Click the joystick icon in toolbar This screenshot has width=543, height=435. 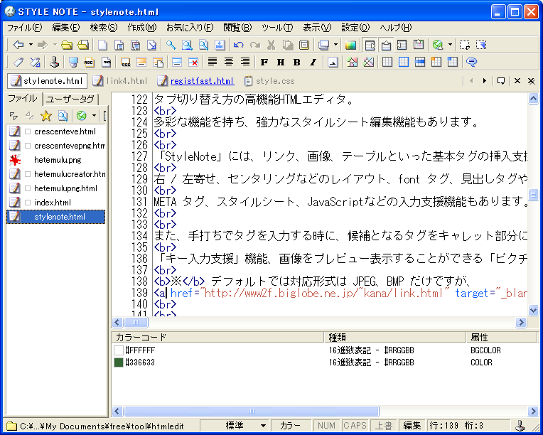54,63
